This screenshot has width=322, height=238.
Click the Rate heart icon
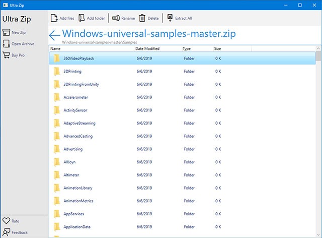[x=7, y=221]
